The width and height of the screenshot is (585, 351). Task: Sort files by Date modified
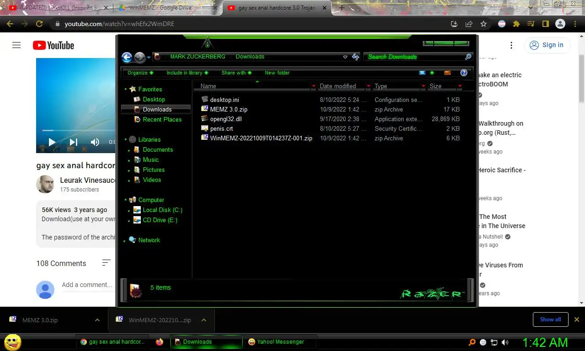[338, 86]
